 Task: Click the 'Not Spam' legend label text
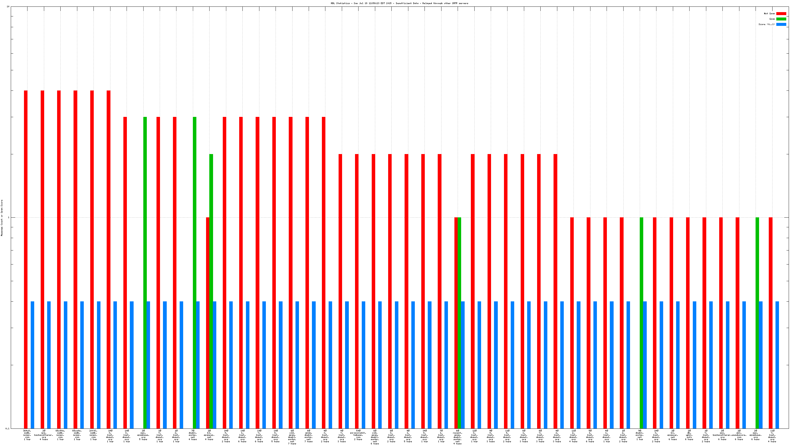pyautogui.click(x=769, y=13)
